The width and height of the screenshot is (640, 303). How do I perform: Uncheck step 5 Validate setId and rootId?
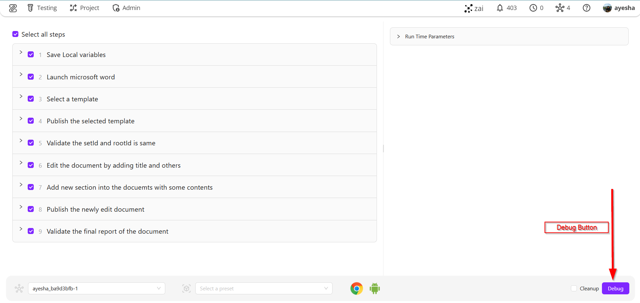tap(31, 143)
